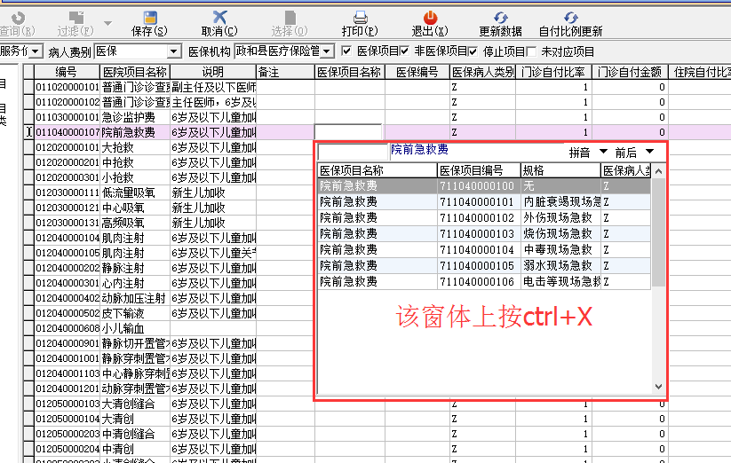Enable the 未对应项目 checkbox
The image size is (731, 463).
531,51
